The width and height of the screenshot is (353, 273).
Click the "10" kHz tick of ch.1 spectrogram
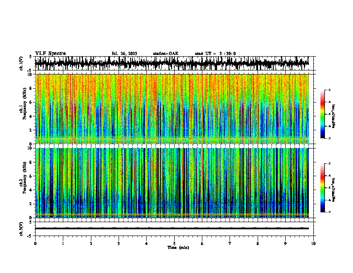click(30, 74)
